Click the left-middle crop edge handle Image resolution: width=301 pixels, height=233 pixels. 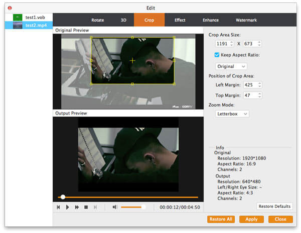coord(91,60)
